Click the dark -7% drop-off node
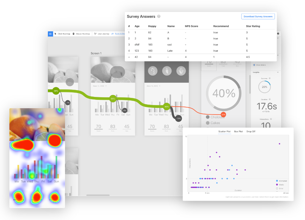Screen dimensions: 305x220 coord(68,103)
